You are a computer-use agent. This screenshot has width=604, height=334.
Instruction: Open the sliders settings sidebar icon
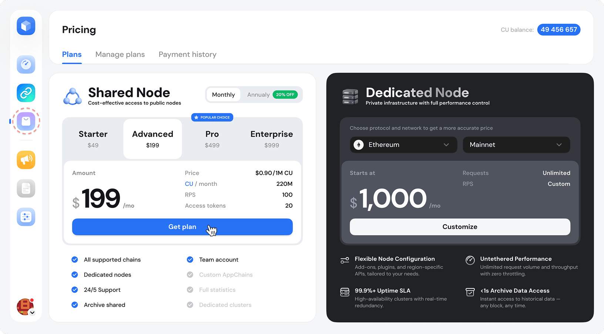pyautogui.click(x=26, y=217)
